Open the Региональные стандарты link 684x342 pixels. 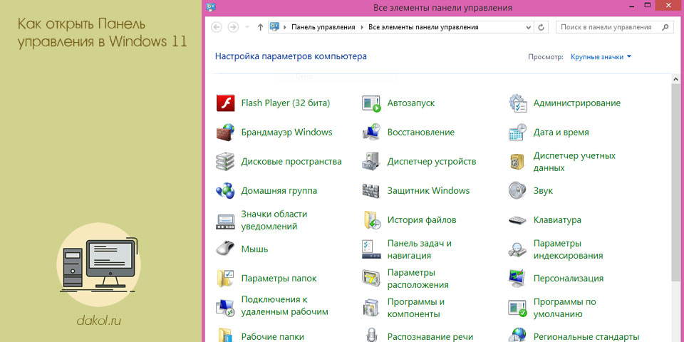pyautogui.click(x=586, y=337)
